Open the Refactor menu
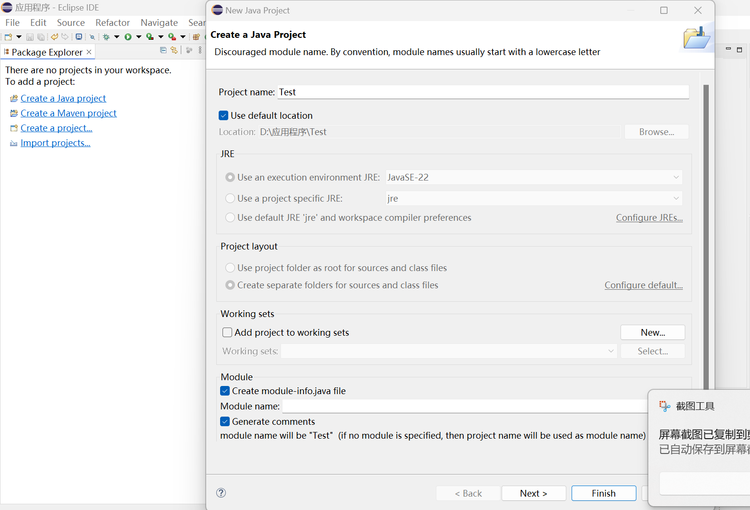The image size is (750, 510). point(112,23)
